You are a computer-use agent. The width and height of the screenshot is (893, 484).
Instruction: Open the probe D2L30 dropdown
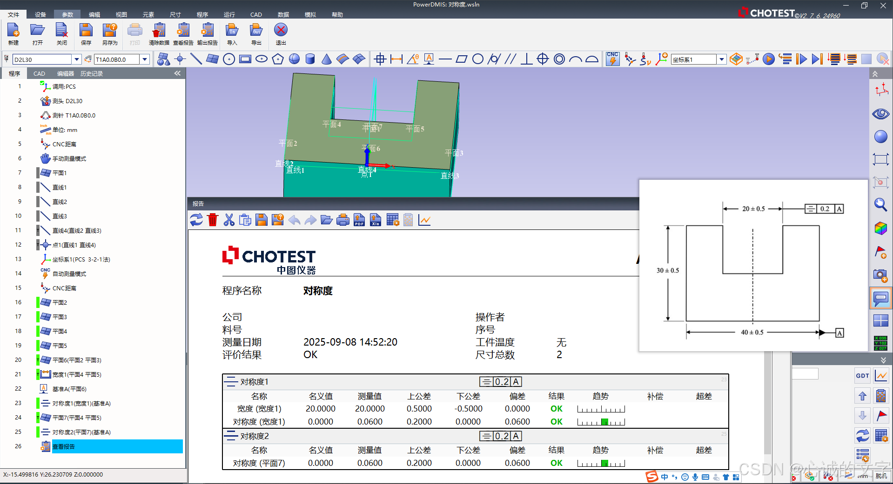point(77,59)
